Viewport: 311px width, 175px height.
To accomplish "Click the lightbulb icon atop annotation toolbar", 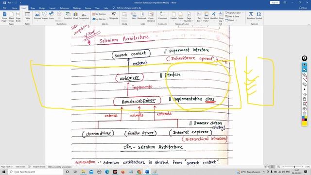I will [305, 58].
